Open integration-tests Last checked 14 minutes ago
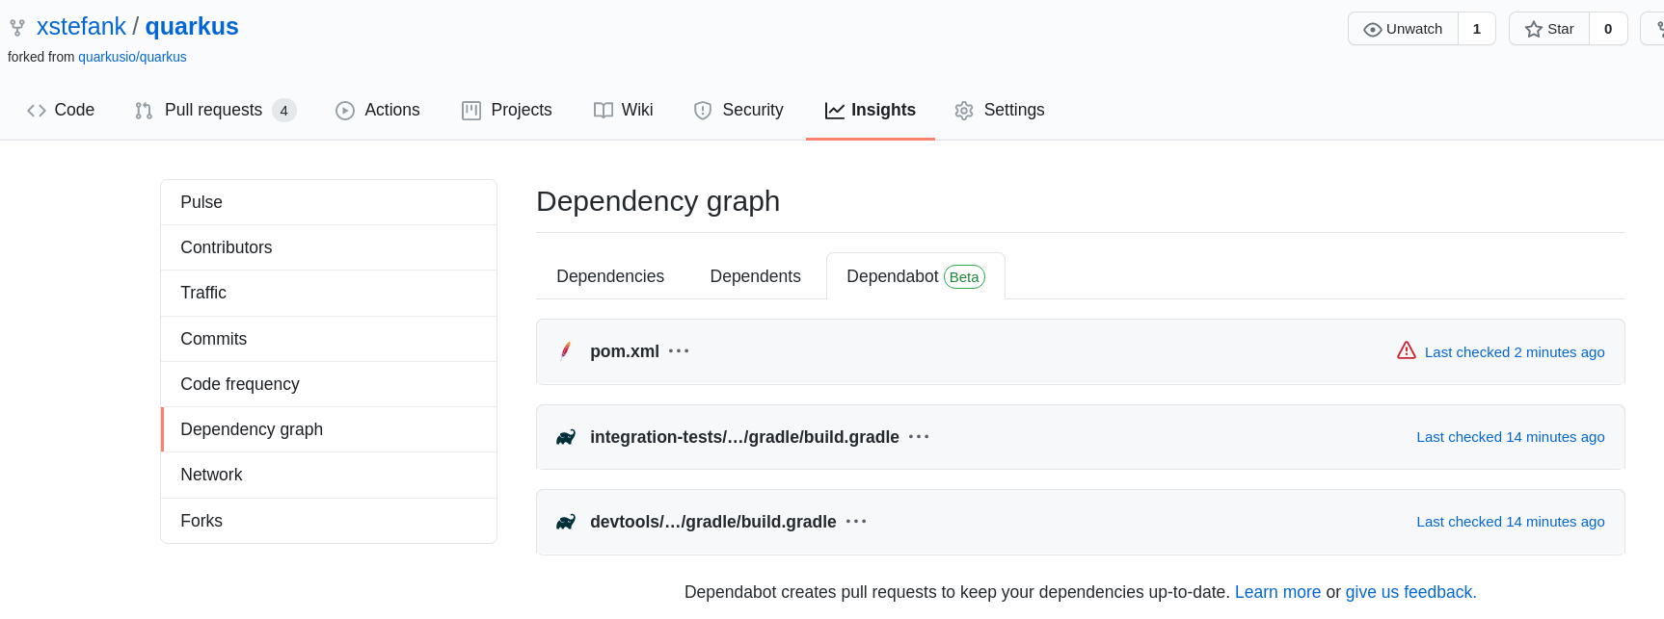The height and width of the screenshot is (619, 1664). pyautogui.click(x=1511, y=437)
